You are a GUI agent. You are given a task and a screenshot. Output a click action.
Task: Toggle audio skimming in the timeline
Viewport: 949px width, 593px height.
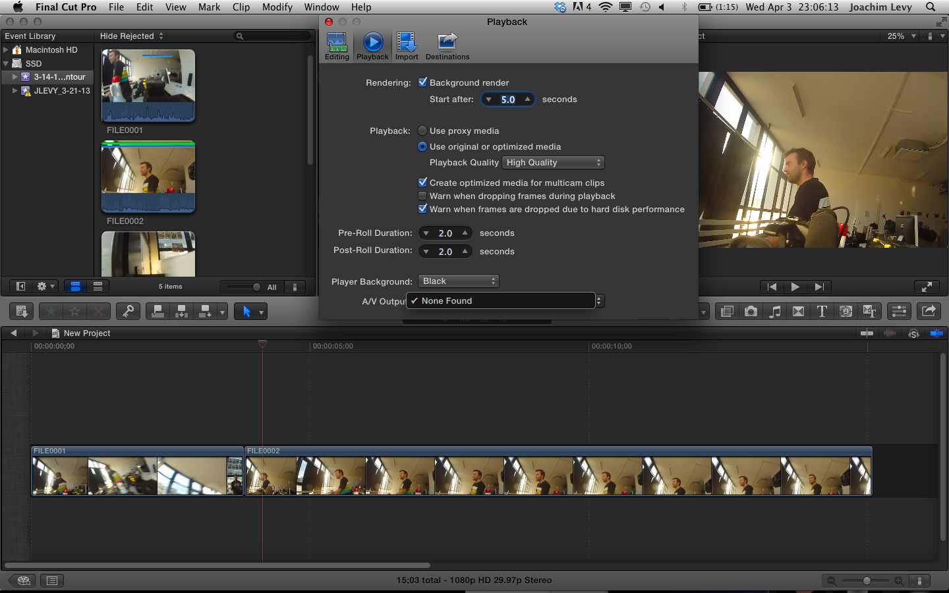coord(890,333)
